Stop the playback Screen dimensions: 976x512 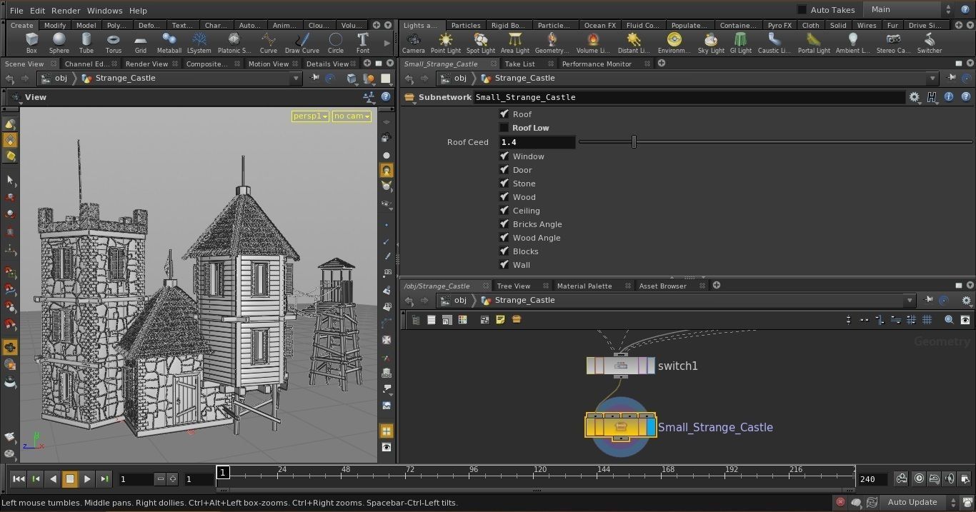(x=70, y=479)
